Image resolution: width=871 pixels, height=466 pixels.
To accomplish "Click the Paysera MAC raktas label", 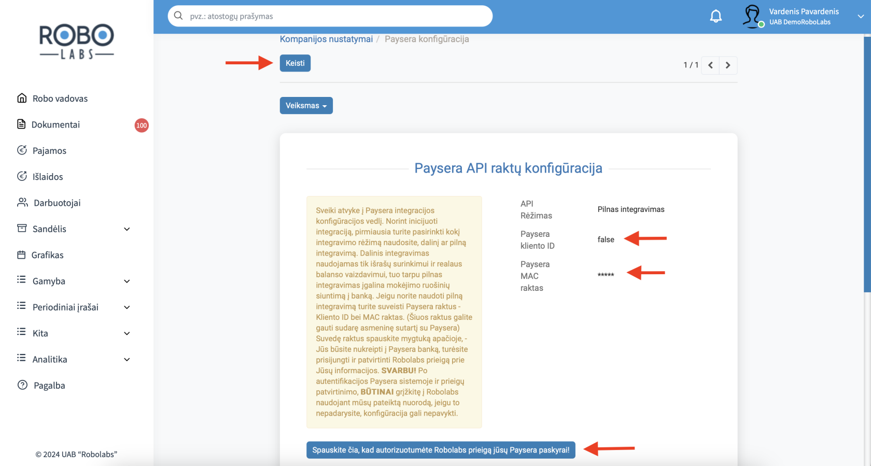I will pyautogui.click(x=535, y=276).
